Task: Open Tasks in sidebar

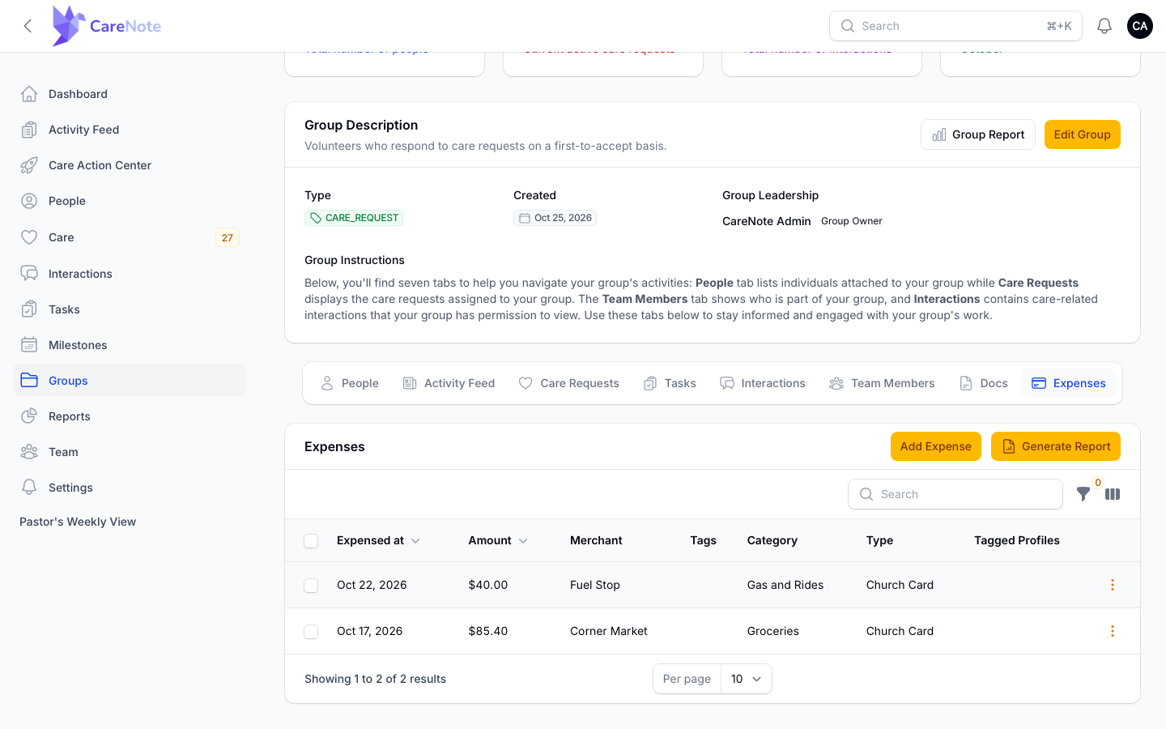Action: coord(130,309)
